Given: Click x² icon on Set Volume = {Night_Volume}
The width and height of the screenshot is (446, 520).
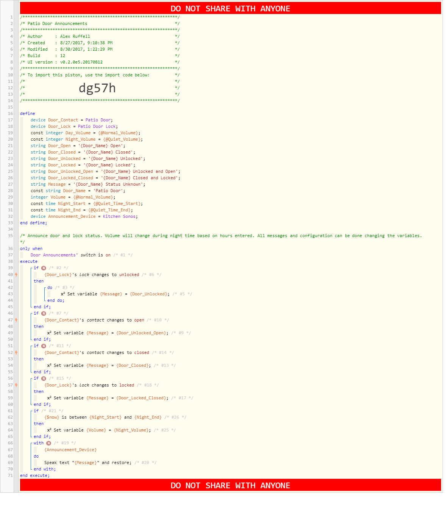Looking at the screenshot, I should (x=49, y=430).
